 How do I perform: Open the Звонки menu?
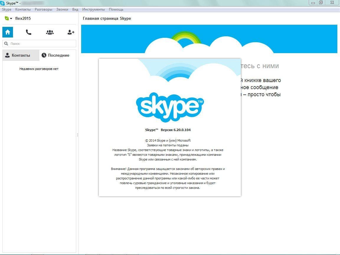(62, 9)
